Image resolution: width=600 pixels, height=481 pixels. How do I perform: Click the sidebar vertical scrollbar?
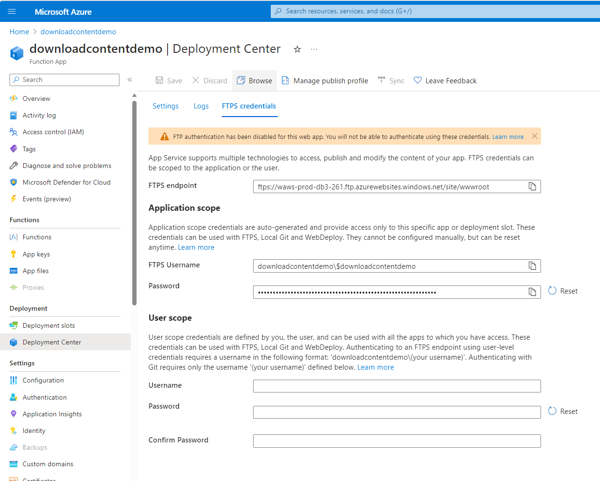click(x=134, y=202)
